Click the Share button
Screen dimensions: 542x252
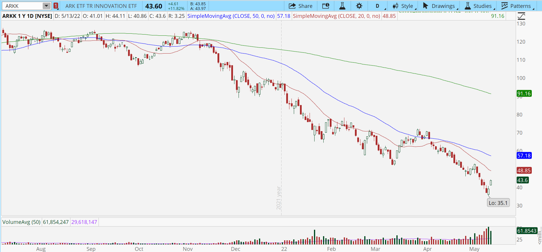[301, 6]
